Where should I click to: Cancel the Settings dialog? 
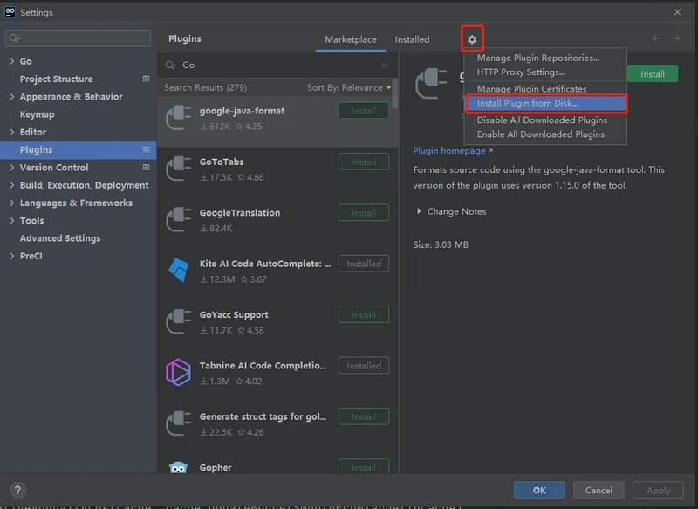(599, 491)
